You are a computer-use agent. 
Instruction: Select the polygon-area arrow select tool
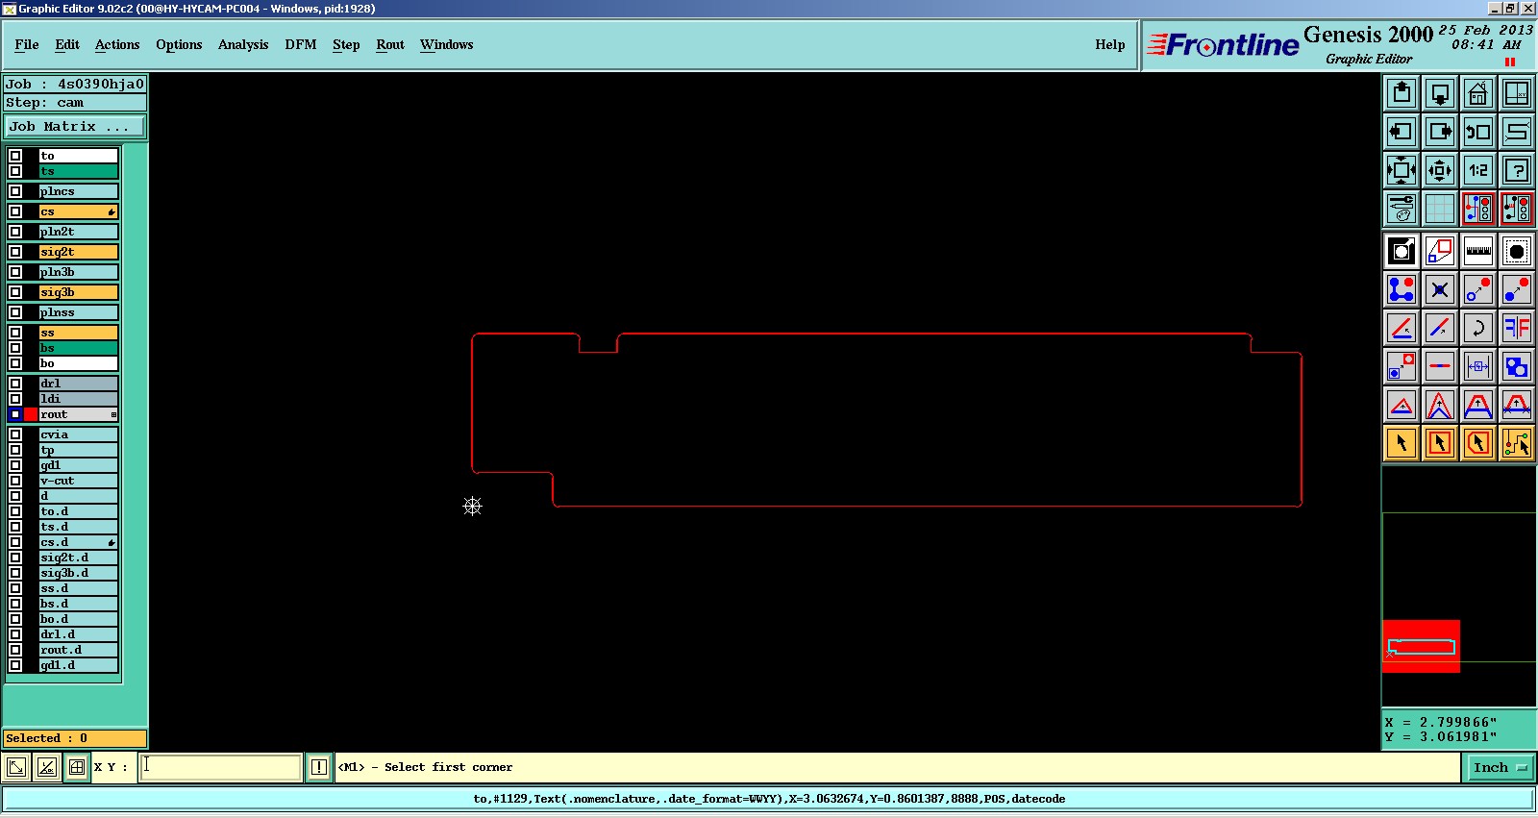(1478, 443)
